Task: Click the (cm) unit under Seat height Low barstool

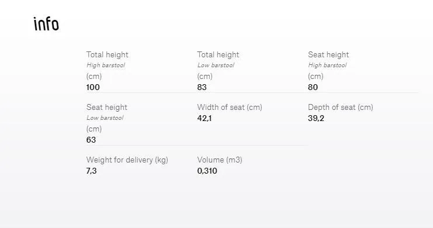Action: coord(94,129)
